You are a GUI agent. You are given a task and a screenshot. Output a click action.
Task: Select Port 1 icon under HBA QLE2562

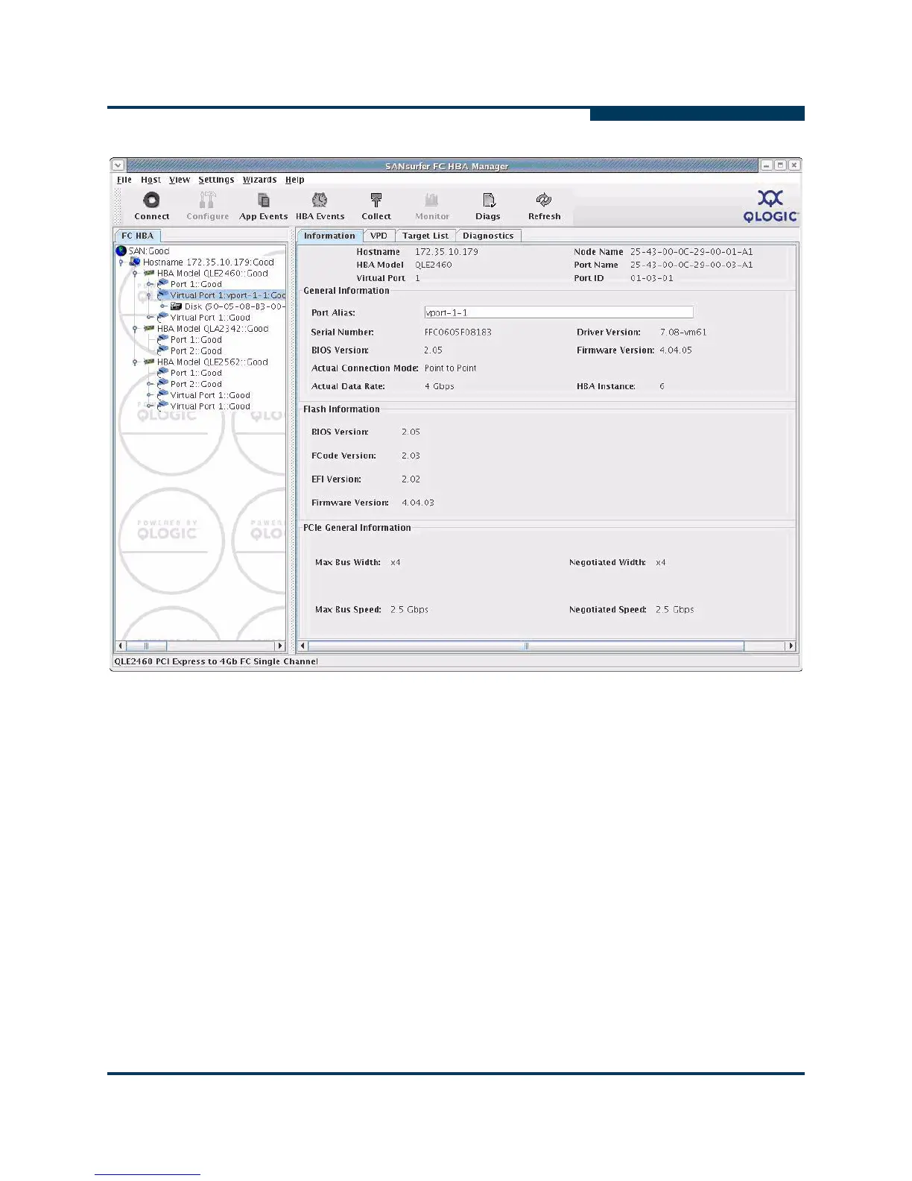click(x=162, y=372)
